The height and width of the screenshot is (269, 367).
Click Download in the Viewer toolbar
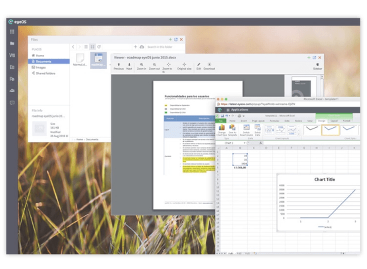tap(209, 66)
